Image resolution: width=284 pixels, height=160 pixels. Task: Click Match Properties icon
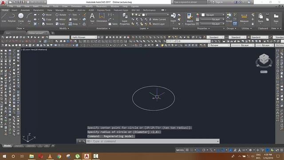point(190,19)
